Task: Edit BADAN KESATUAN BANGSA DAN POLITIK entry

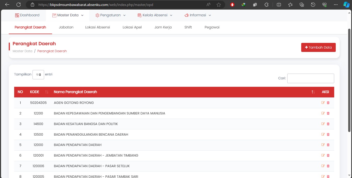Action: tap(323, 124)
